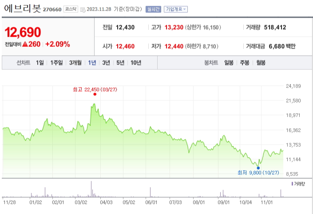Click the stock name 에브리봇

(22, 8)
